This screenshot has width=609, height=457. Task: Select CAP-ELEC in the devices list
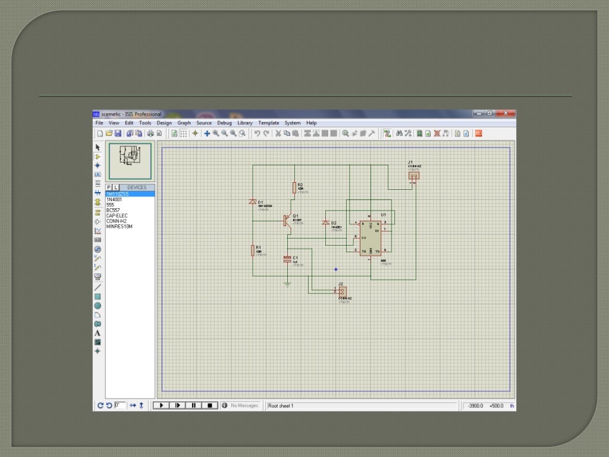(x=130, y=215)
